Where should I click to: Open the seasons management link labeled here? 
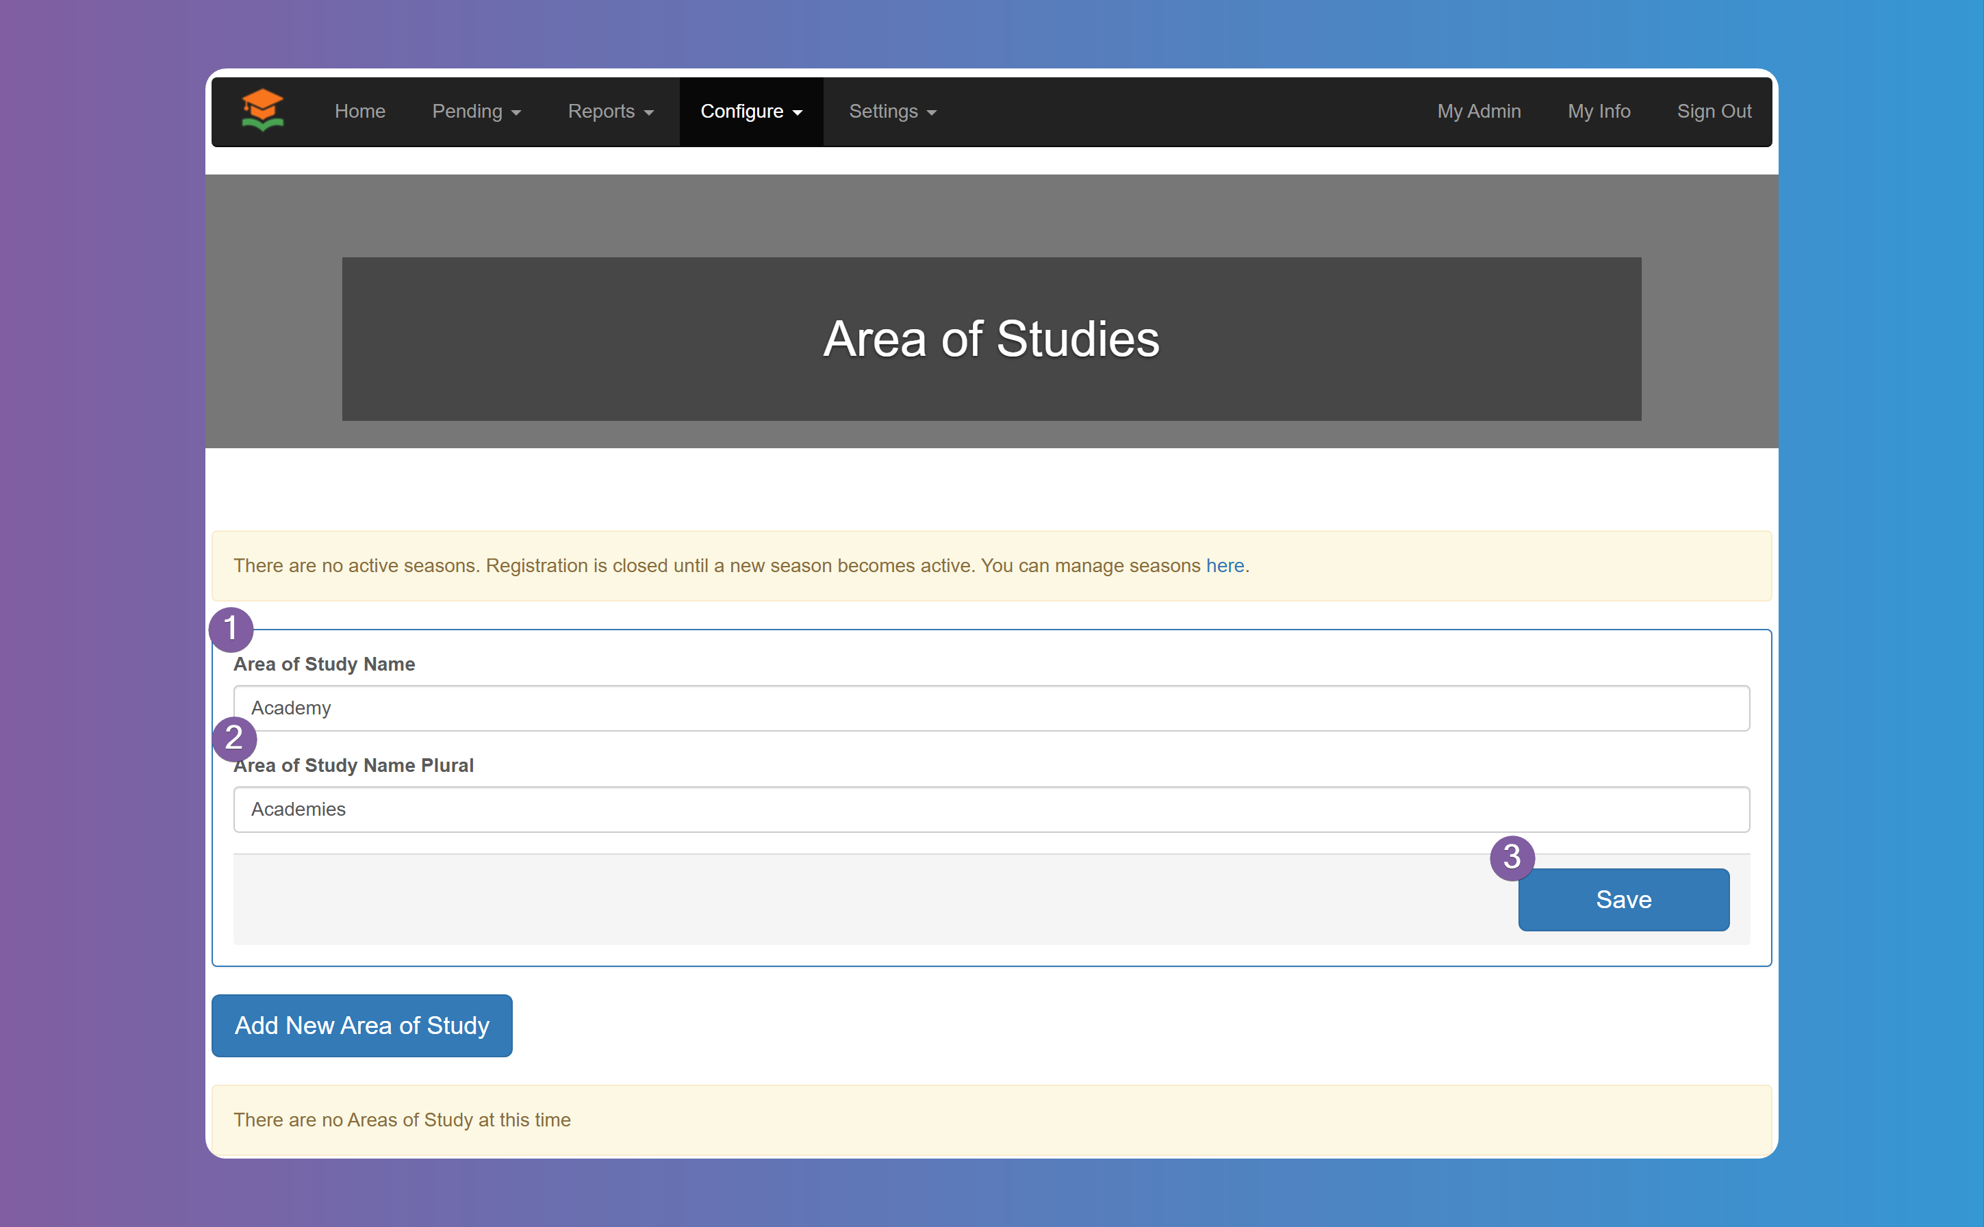(1224, 566)
